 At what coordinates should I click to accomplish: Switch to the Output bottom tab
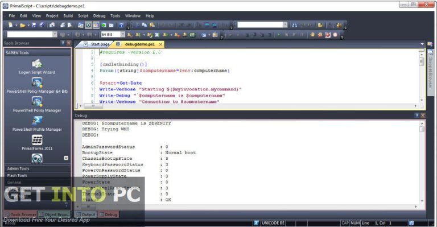85,214
